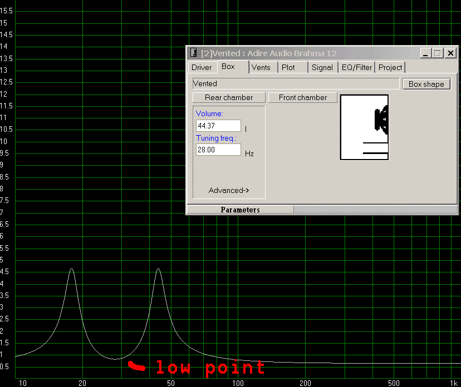Screen dimensions: 461x387
Task: Click the Parameters status bar label
Action: pyautogui.click(x=240, y=210)
